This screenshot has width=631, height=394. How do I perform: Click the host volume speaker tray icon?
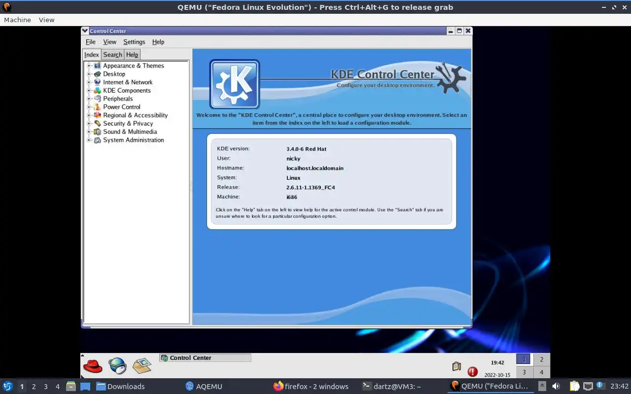[556, 386]
